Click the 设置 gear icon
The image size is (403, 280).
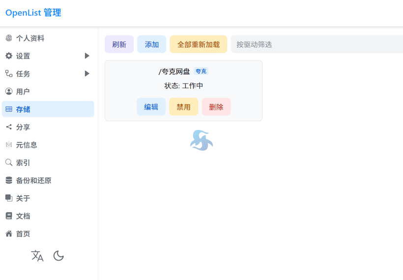pos(9,56)
